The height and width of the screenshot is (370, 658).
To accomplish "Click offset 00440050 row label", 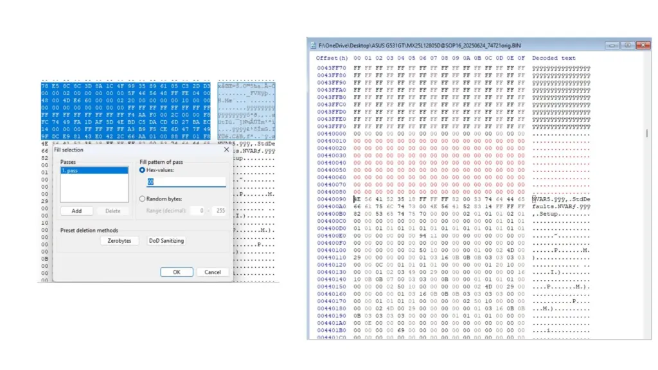I will [x=332, y=170].
